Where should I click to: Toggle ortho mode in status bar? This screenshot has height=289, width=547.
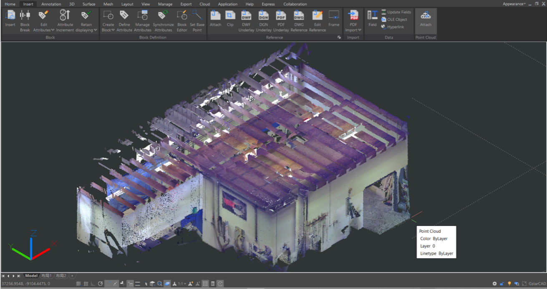tap(93, 284)
